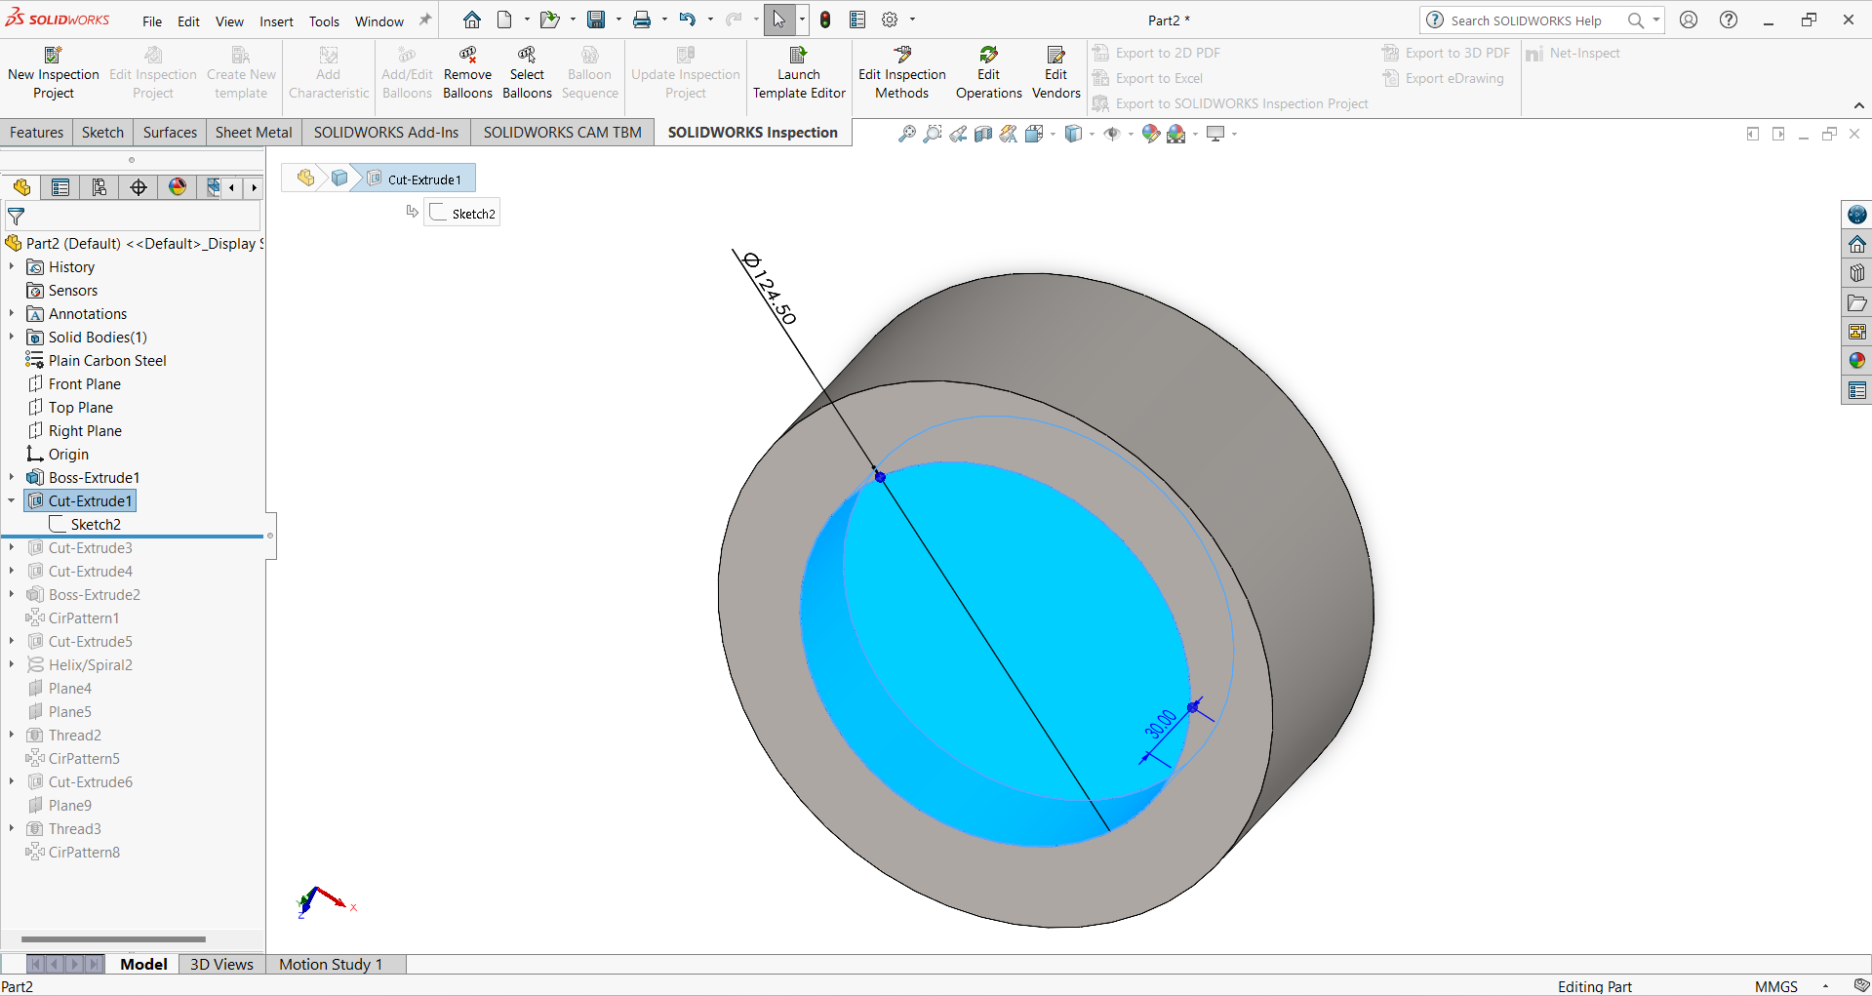Viewport: 1872px width, 996px height.
Task: Pin the menu bar with pushpin
Action: pos(425,20)
